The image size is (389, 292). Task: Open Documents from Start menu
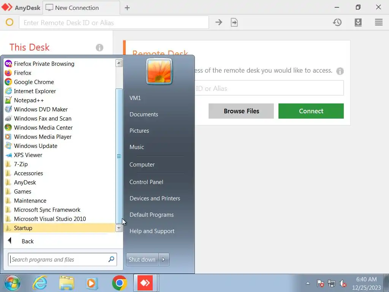pos(144,114)
